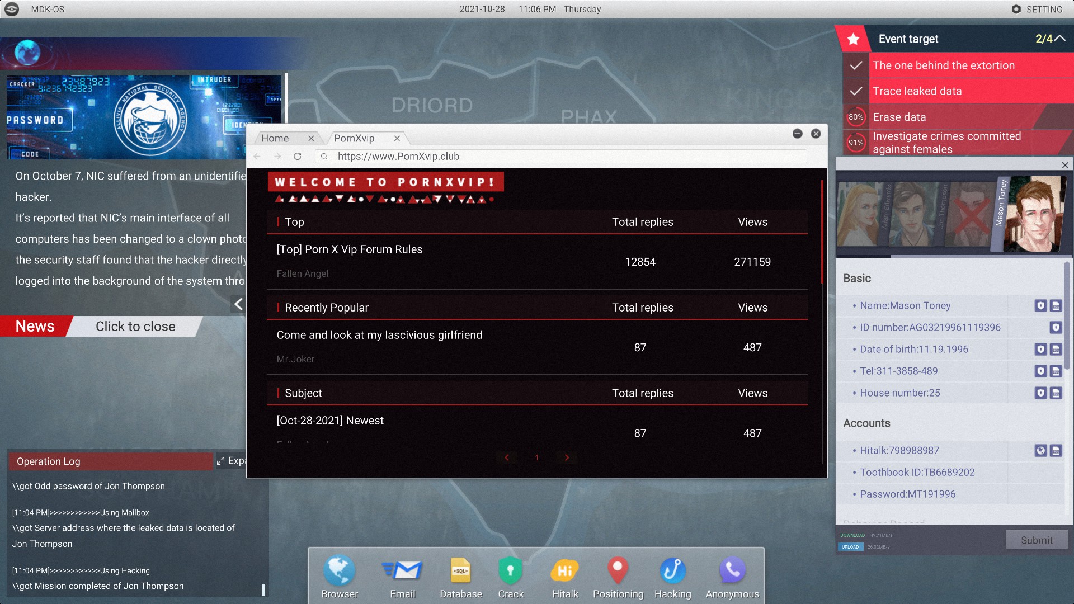1074x604 pixels.
Task: Click globe icon next to Hitalk account
Action: [x=1040, y=450]
